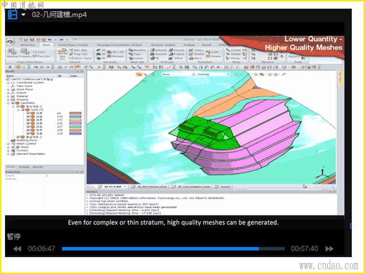Click the color swatch for ID 44
The image size is (365, 274).
[75, 113]
